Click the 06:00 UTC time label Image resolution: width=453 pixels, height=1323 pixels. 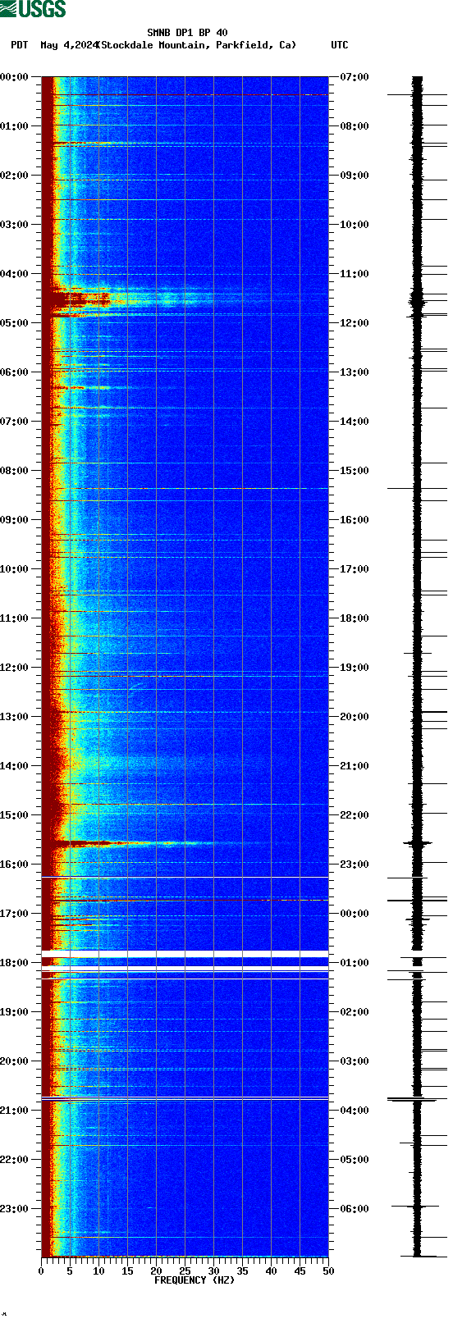(354, 1209)
